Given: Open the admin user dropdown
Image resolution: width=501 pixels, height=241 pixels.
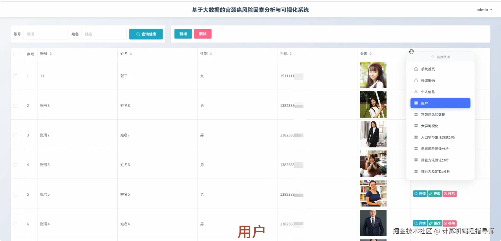Looking at the screenshot, I should [x=484, y=10].
